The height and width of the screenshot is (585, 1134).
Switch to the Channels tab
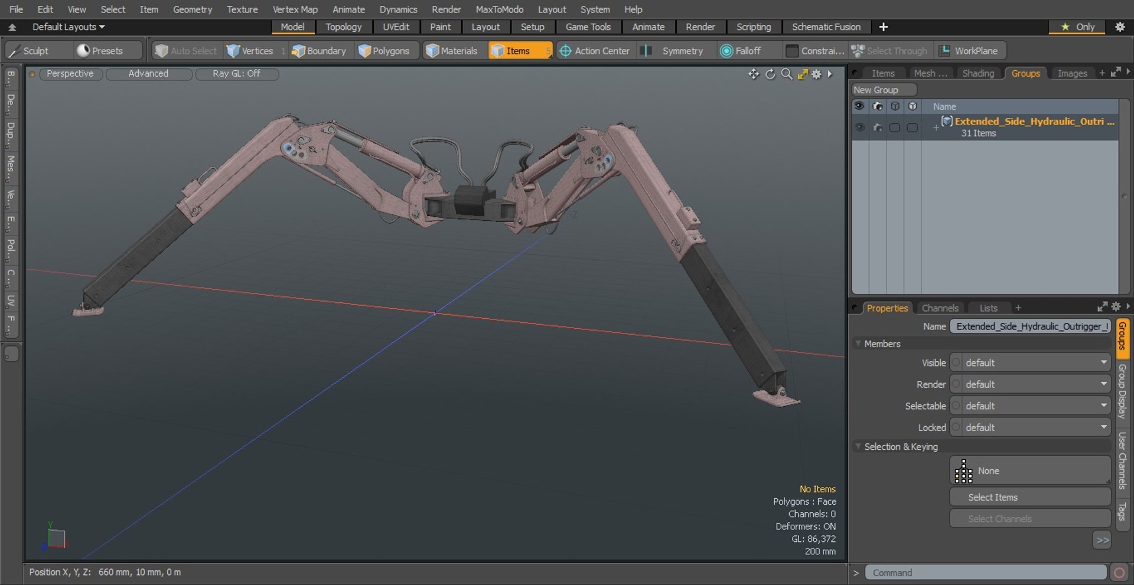point(940,308)
